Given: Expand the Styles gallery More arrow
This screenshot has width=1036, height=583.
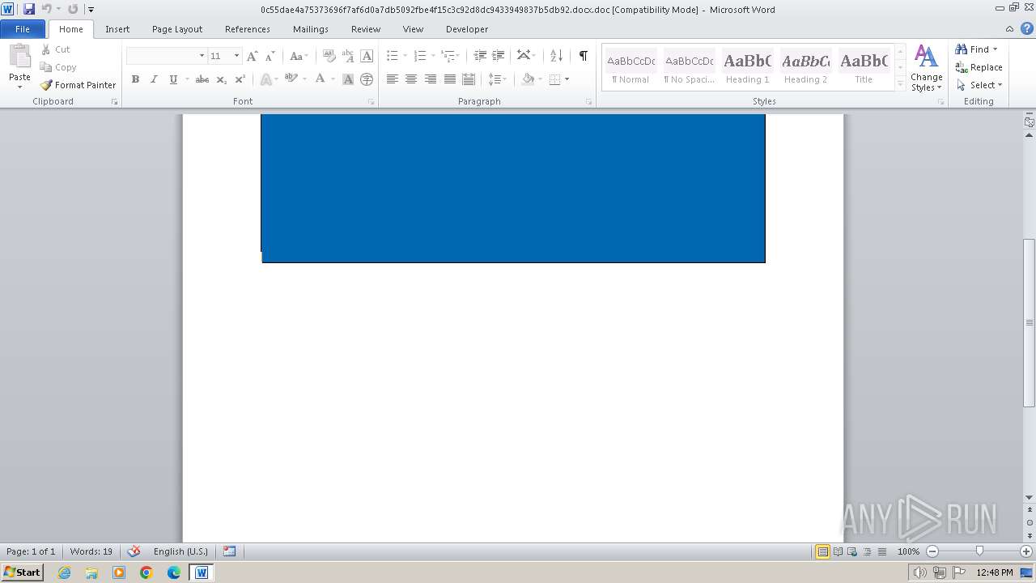Looking at the screenshot, I should coord(900,83).
